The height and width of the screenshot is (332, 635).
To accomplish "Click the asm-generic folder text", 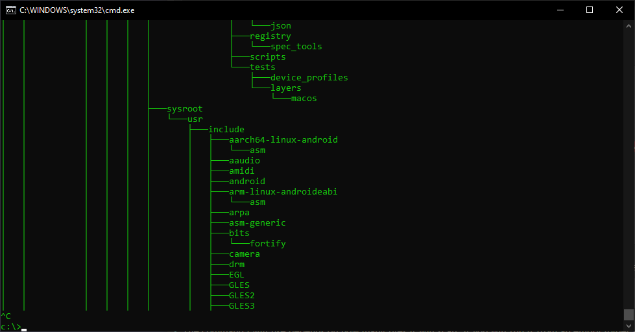I will pos(257,222).
